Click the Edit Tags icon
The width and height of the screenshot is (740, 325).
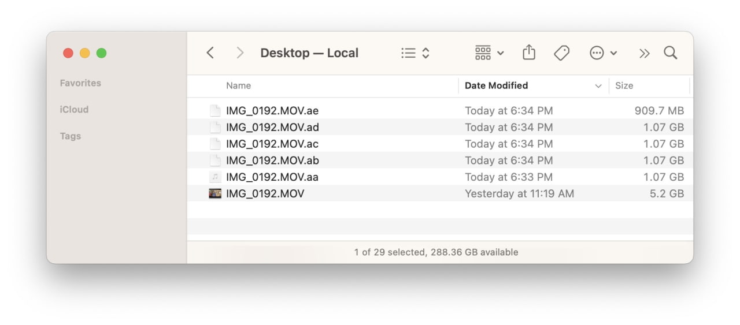561,53
